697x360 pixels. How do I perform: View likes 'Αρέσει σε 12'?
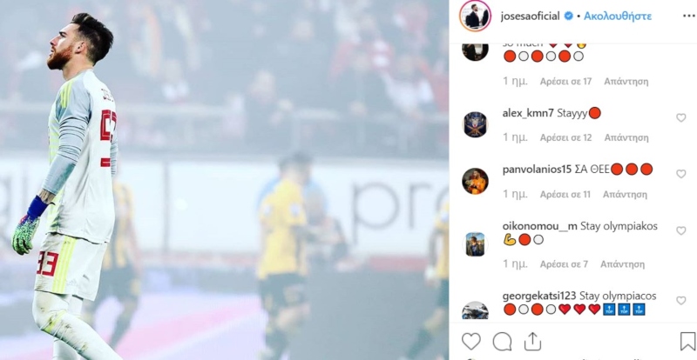(565, 137)
